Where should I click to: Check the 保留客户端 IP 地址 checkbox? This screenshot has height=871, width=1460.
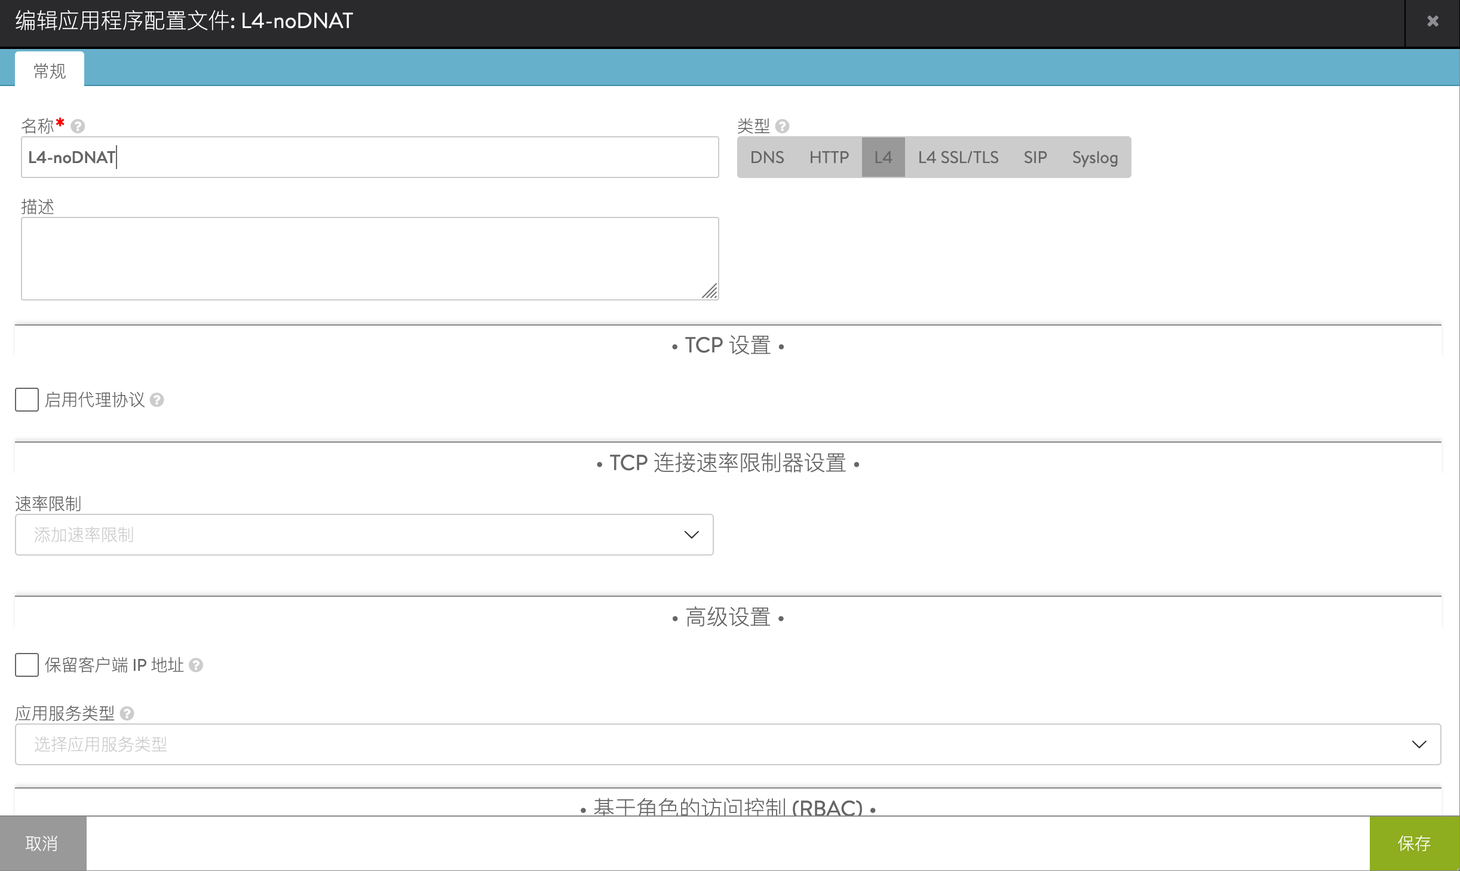(x=27, y=665)
